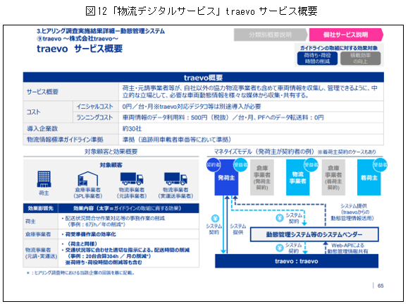Click the 0円/台・月 initial cost value
408x304 pixels.
point(192,107)
